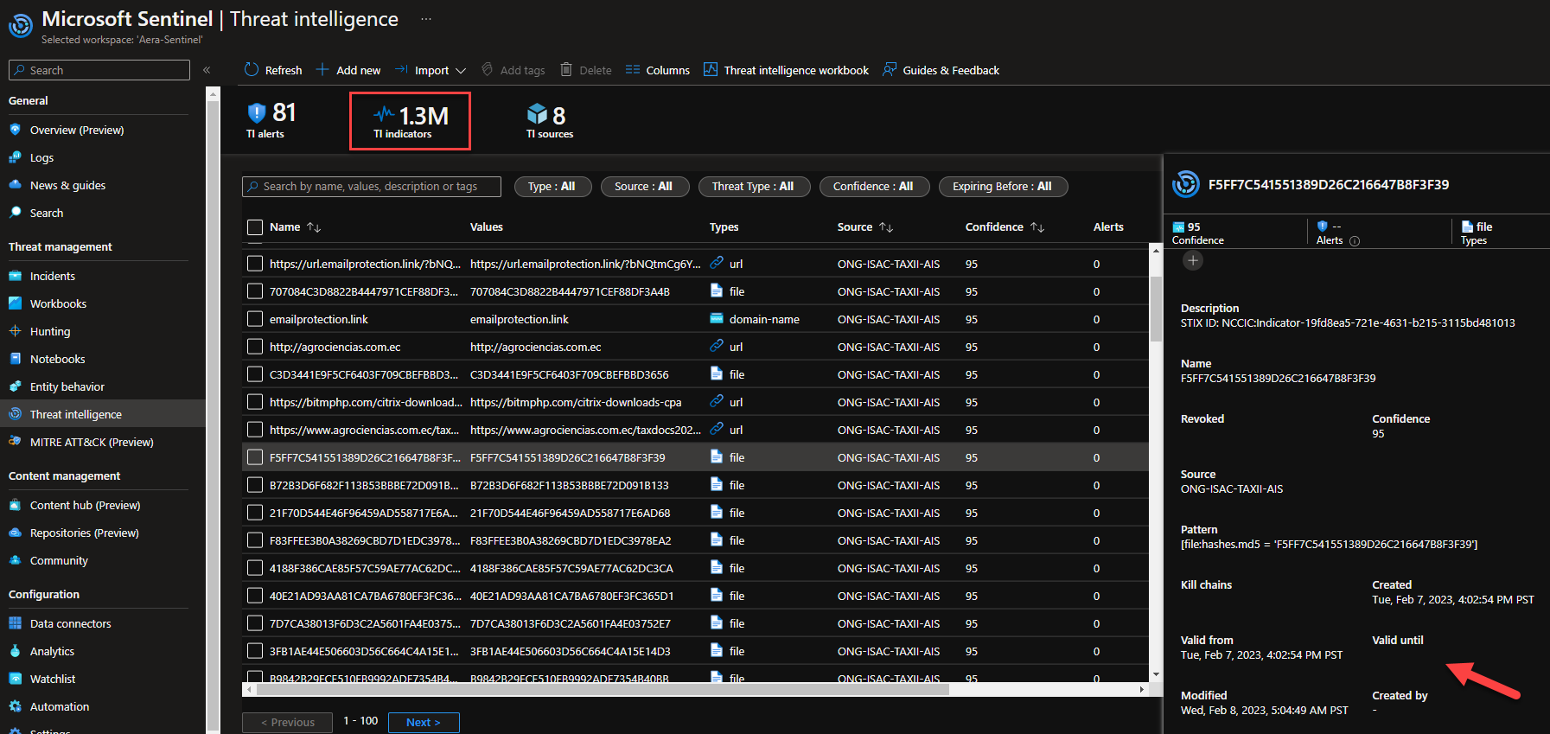Check the emailprotection.link row checkbox
Viewport: 1550px width, 734px height.
coord(255,319)
